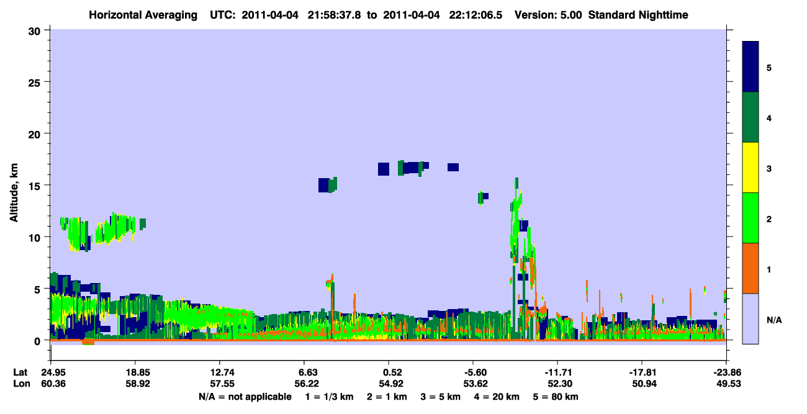807x414 pixels.
Task: Click the colorbar label '5'
Action: (x=769, y=67)
